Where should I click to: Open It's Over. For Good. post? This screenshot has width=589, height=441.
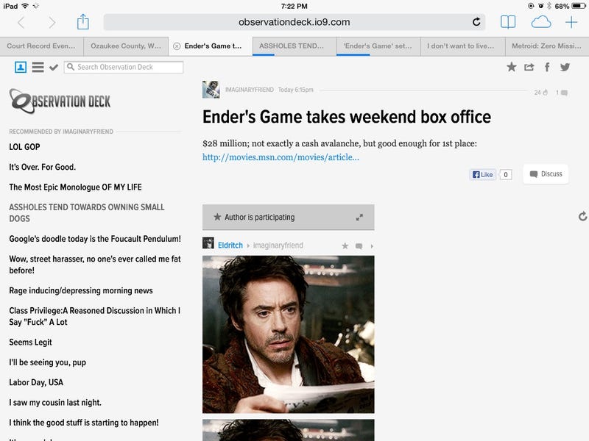tap(43, 167)
